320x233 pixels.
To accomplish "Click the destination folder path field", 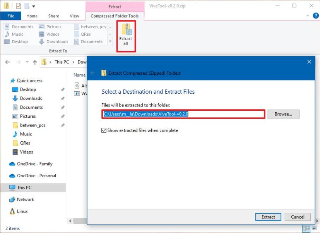I will [183, 114].
